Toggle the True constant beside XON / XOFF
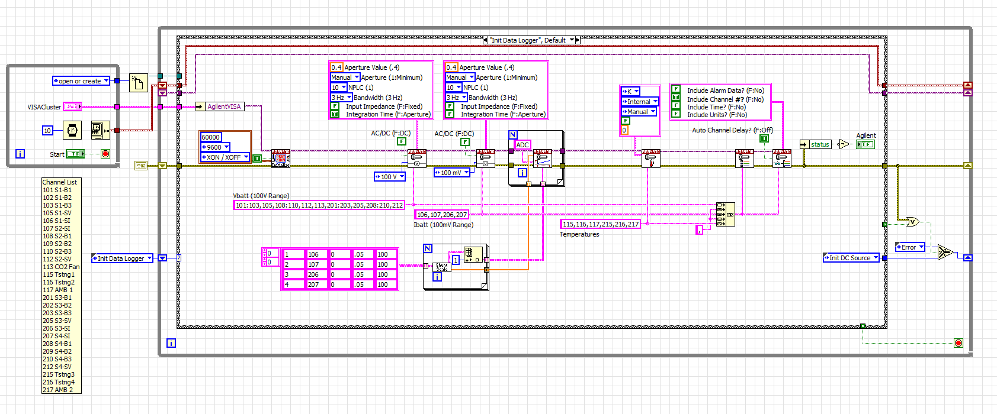Image resolution: width=997 pixels, height=414 pixels. pos(257,158)
